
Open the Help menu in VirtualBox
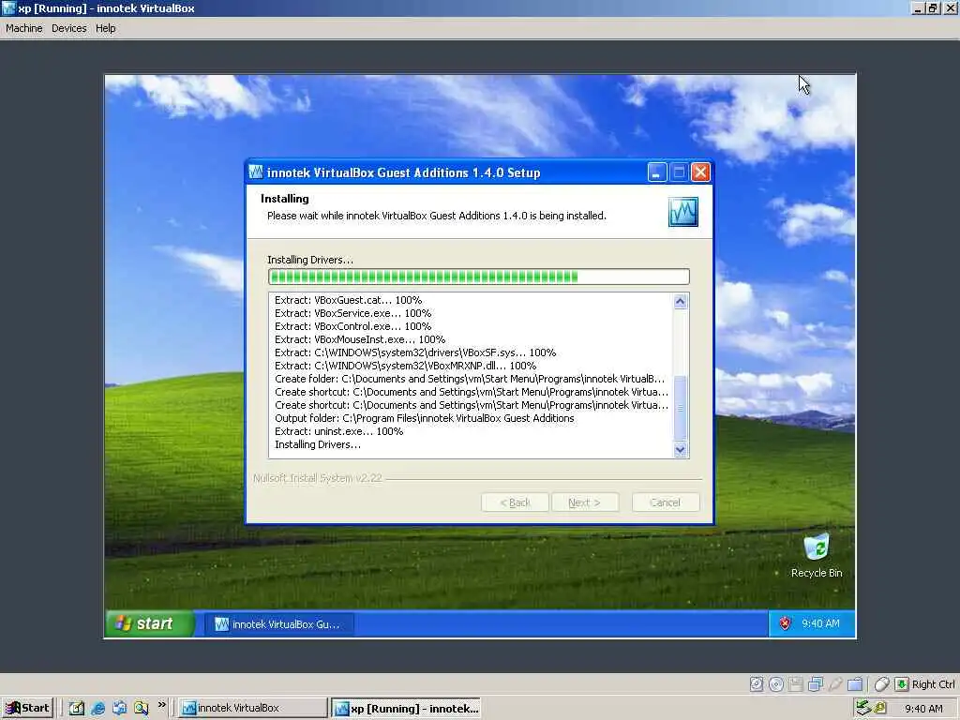pyautogui.click(x=105, y=28)
